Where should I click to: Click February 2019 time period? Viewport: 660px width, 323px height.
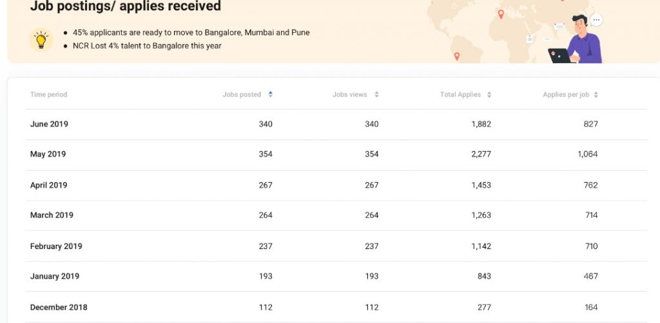click(x=56, y=246)
